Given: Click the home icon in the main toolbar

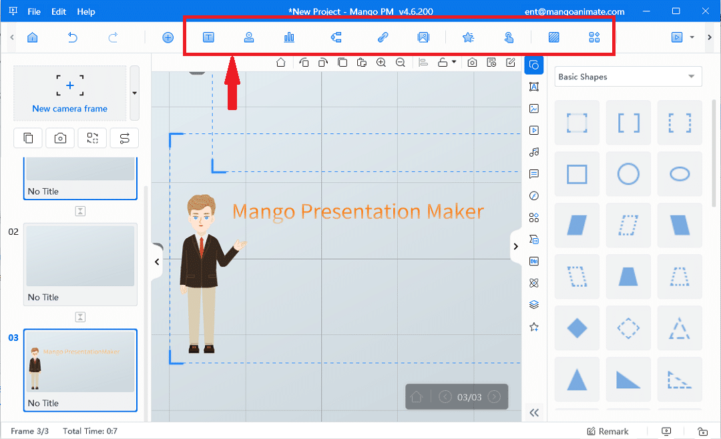Looking at the screenshot, I should coord(32,37).
